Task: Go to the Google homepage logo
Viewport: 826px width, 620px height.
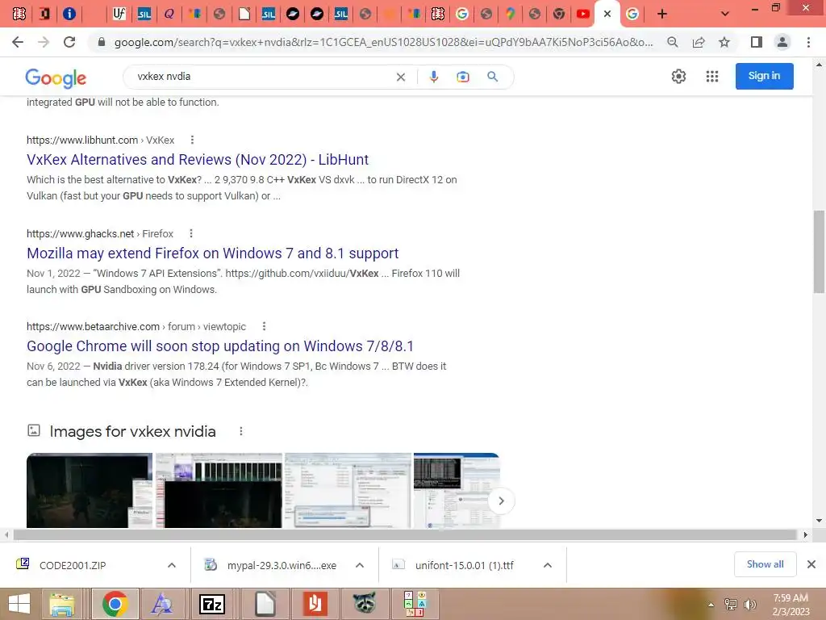Action: click(x=56, y=78)
